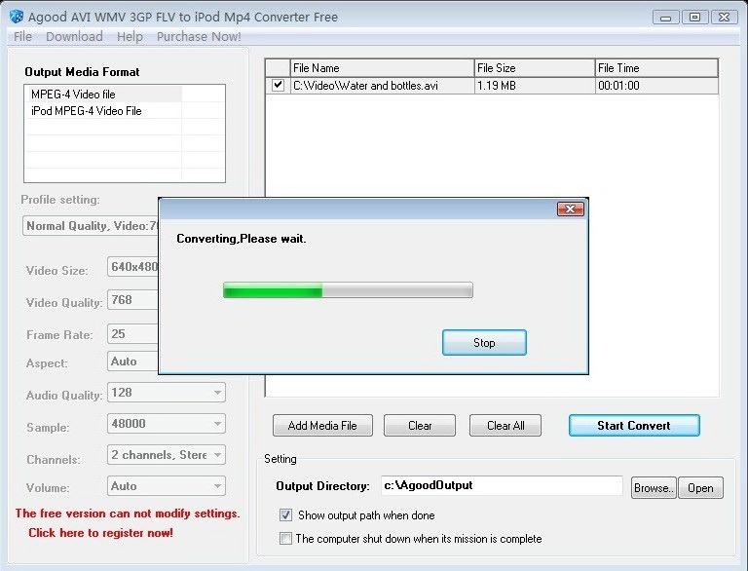Expand the Sample rate dropdown
Screen dimensions: 748x571
click(x=217, y=424)
